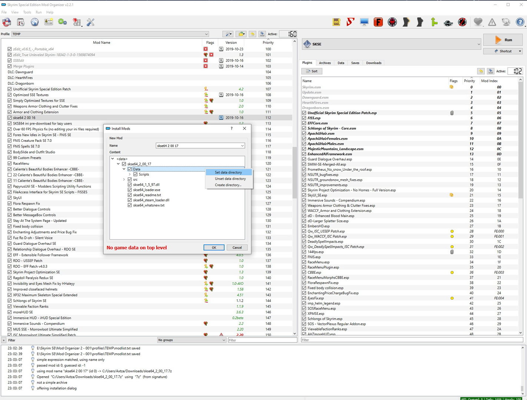Click the mod list Filter text field

click(x=262, y=340)
